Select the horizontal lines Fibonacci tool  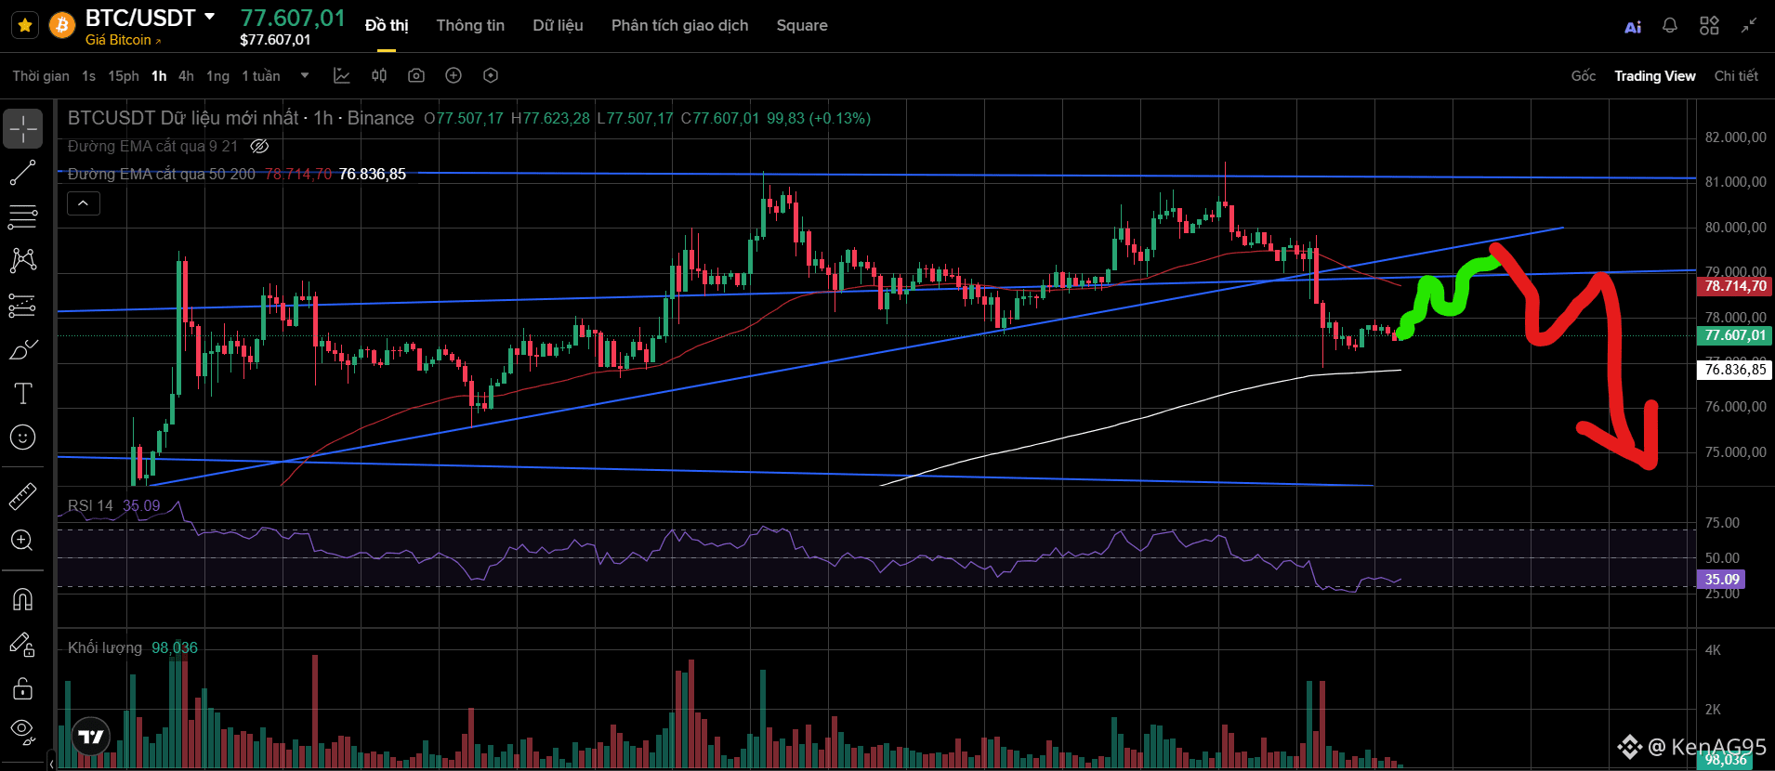tap(23, 216)
